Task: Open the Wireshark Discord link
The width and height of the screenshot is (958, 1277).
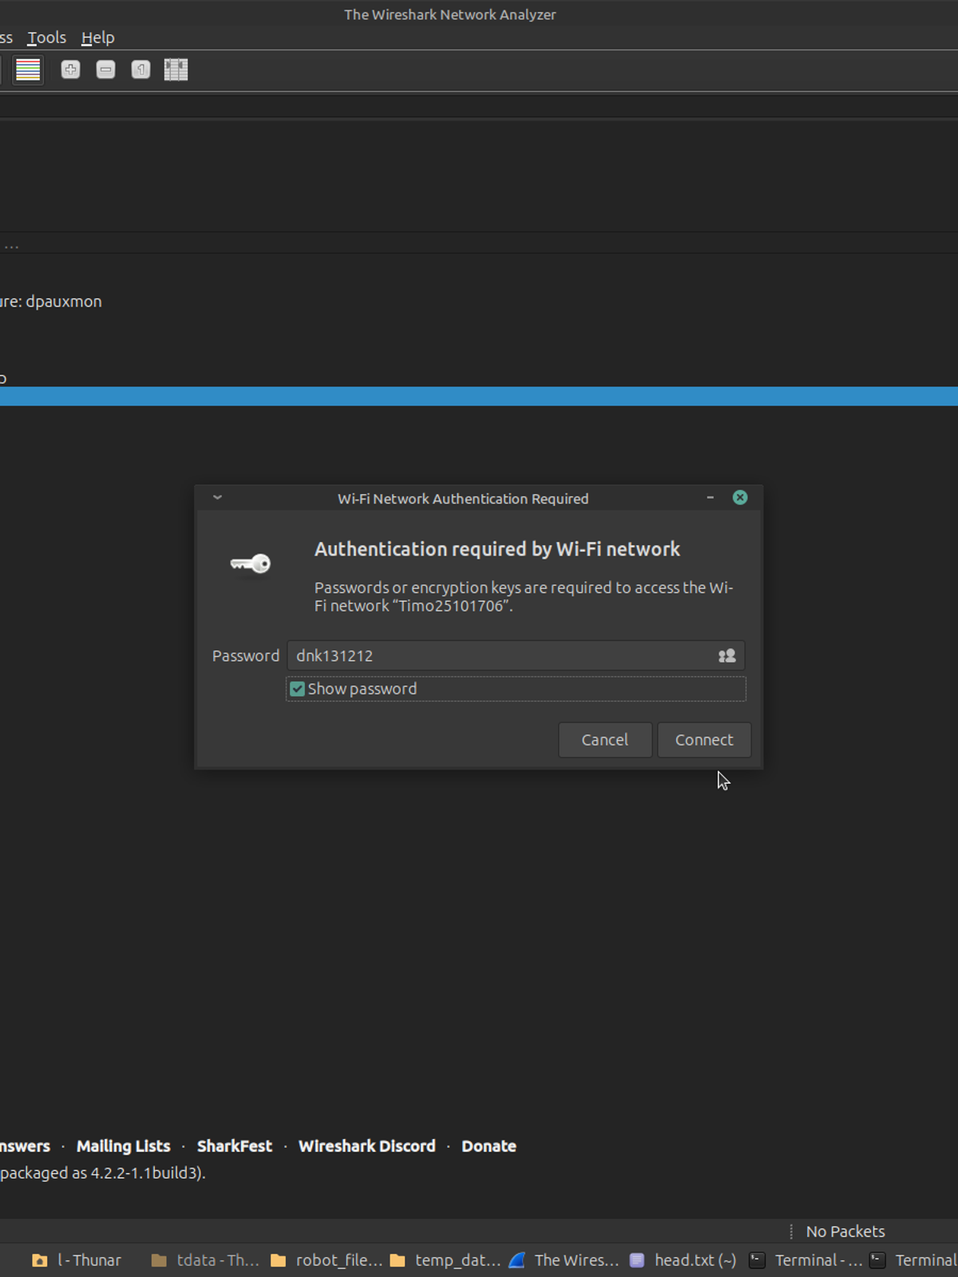Action: coord(367,1146)
